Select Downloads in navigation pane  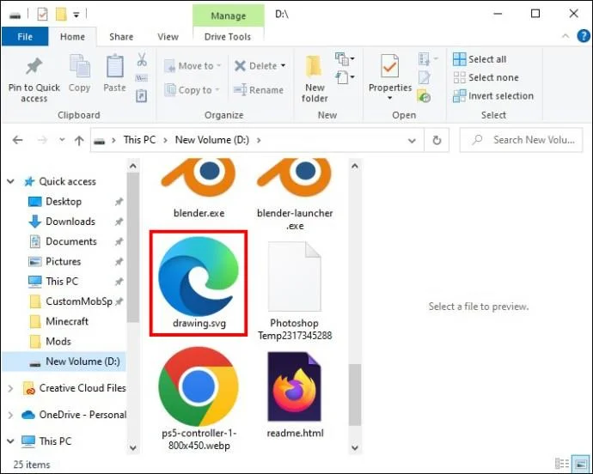pyautogui.click(x=70, y=222)
